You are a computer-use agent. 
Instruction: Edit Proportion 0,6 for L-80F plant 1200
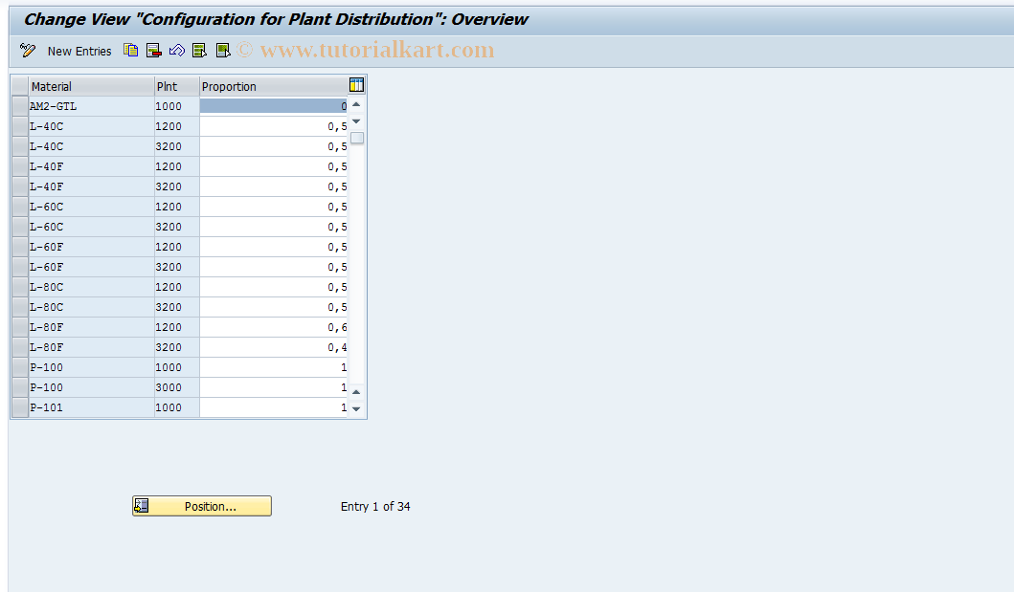pyautogui.click(x=274, y=327)
